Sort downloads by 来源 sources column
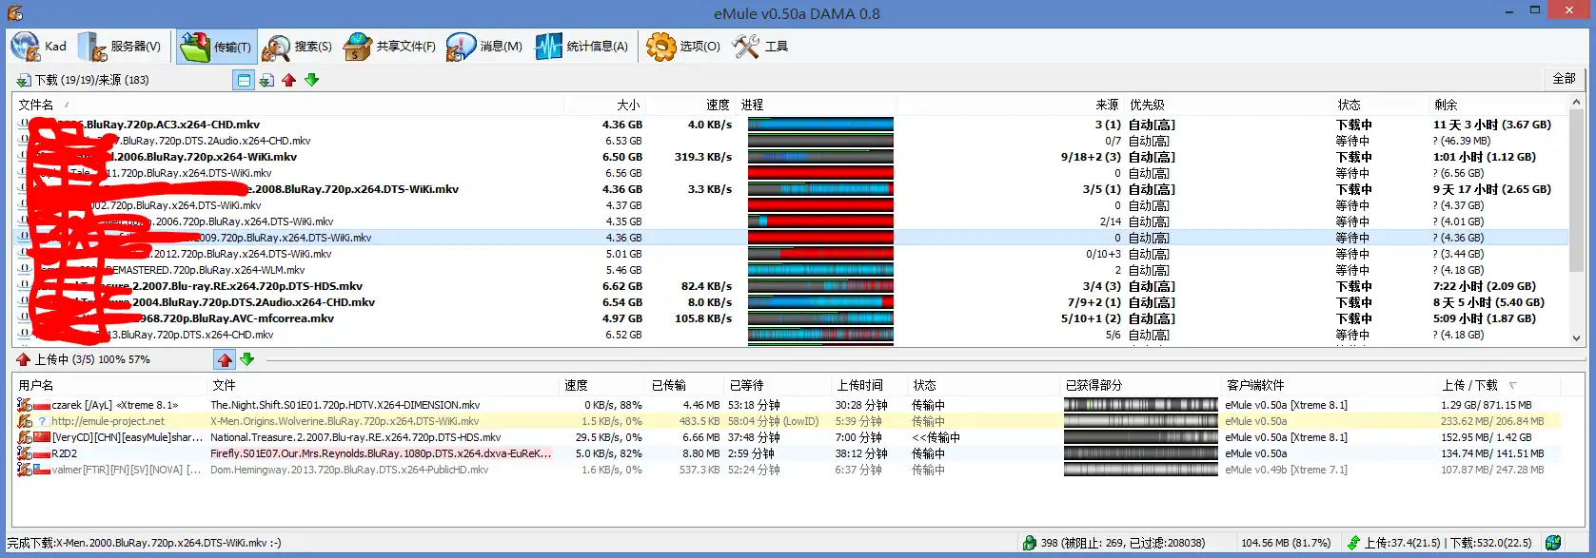 (x=1011, y=105)
